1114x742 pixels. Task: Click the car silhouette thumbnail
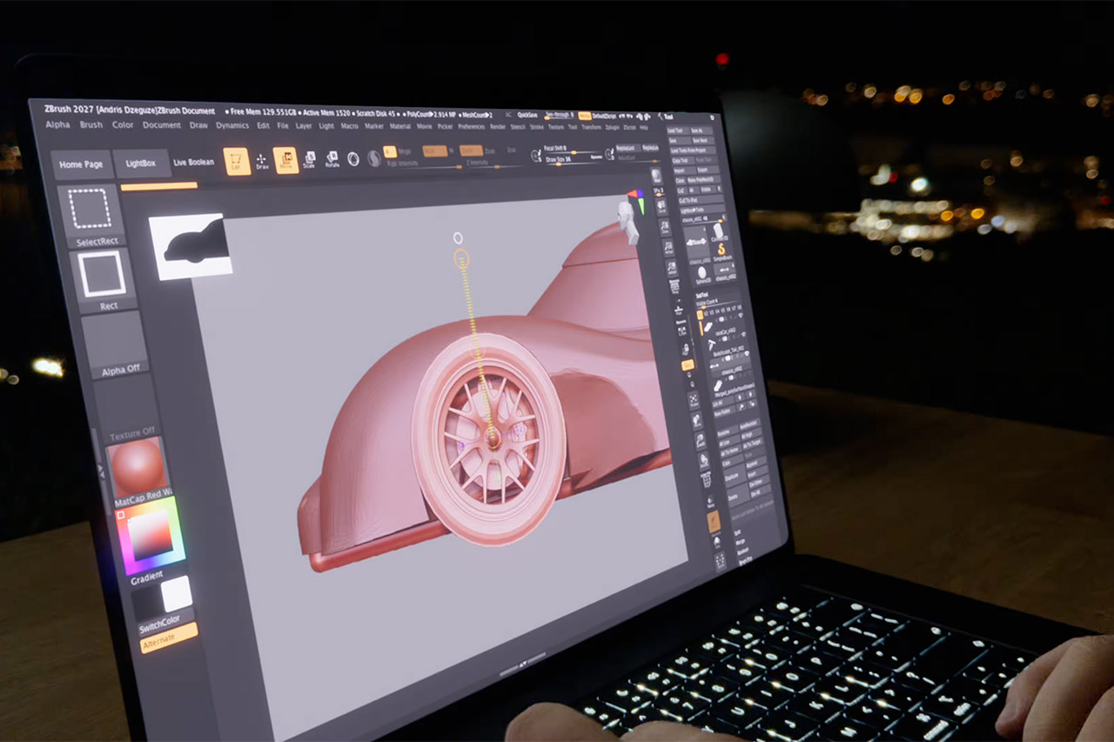[191, 246]
